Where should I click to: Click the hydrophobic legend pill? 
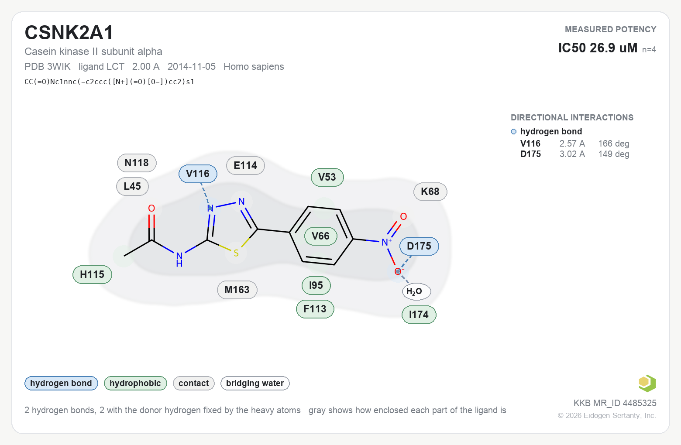point(135,383)
